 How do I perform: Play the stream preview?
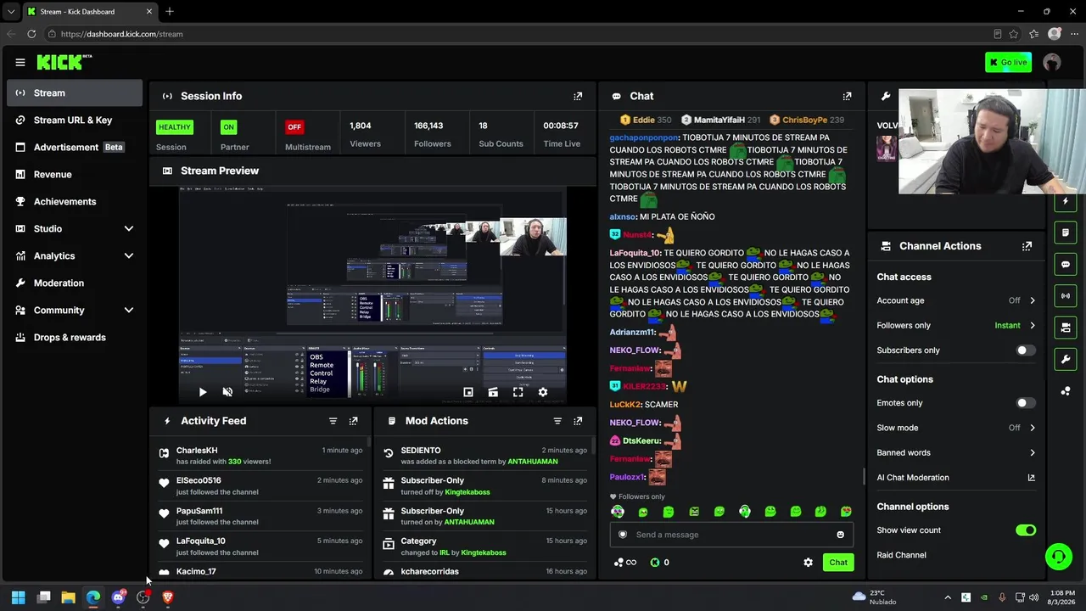202,392
